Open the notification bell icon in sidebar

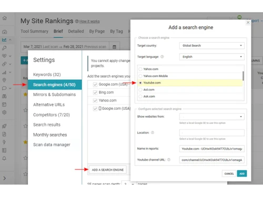click(x=4, y=158)
